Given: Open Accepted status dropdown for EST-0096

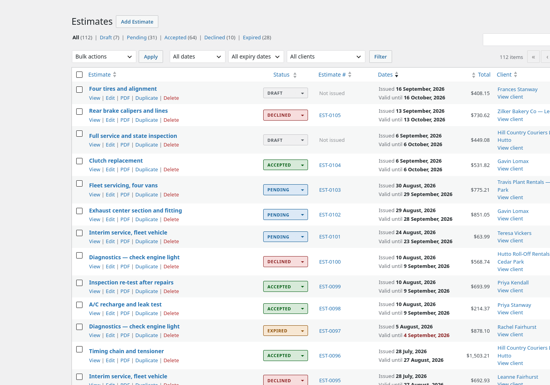Looking at the screenshot, I should pyautogui.click(x=286, y=356).
